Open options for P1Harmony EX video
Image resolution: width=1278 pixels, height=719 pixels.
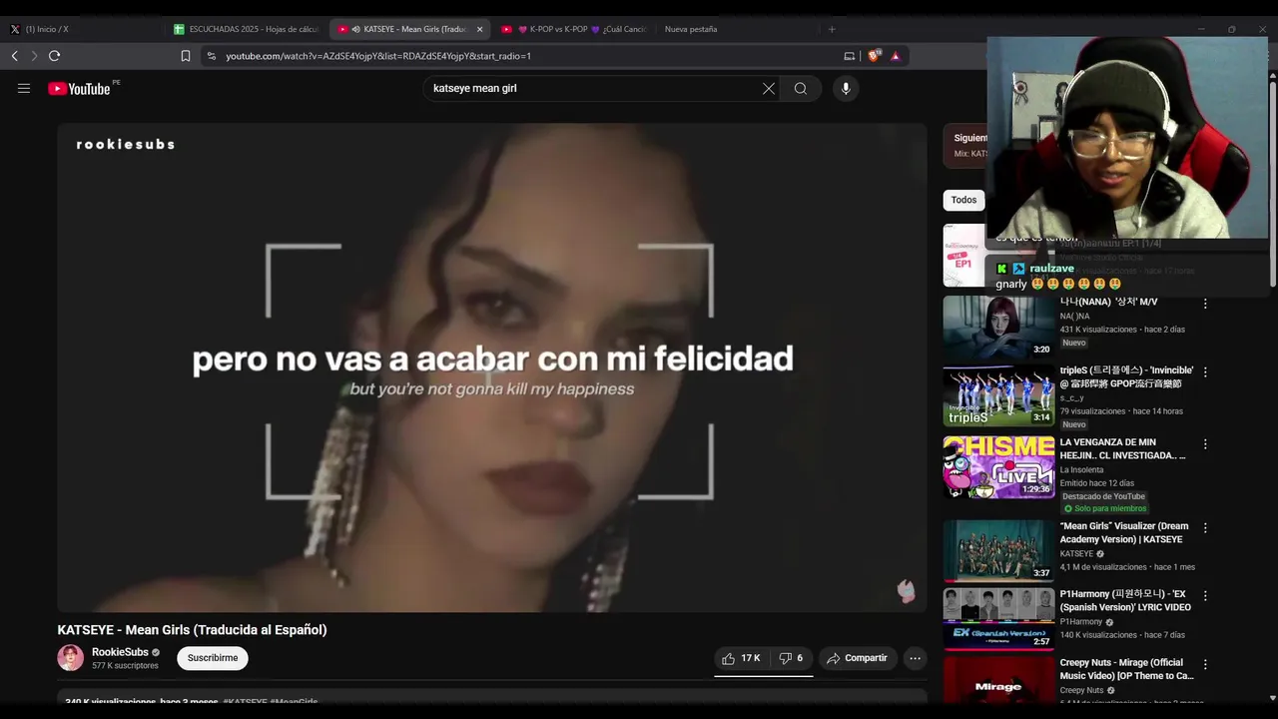coord(1205,595)
